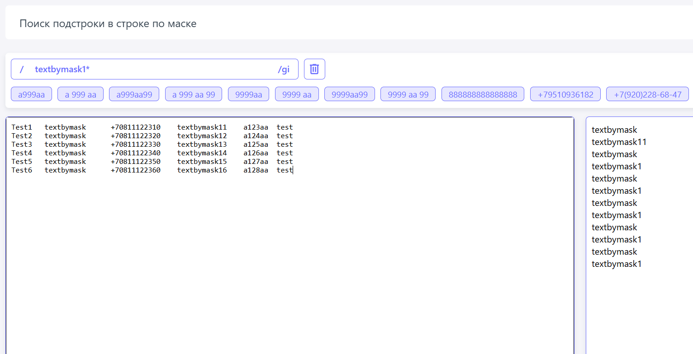Screen dimensions: 693x354
Task: Apply the a999aa99 mask preset
Action: click(134, 94)
